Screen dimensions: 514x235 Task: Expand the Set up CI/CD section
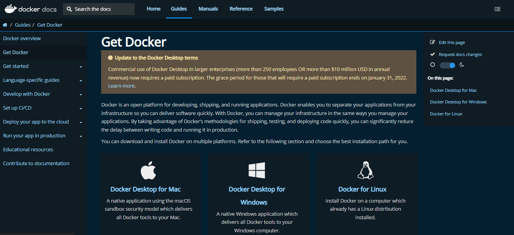point(81,108)
